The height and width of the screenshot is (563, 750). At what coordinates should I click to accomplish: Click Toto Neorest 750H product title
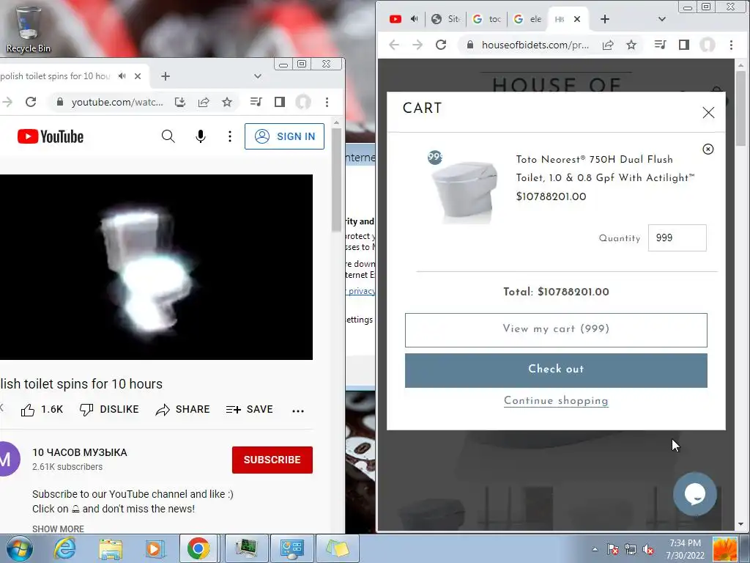[605, 169]
